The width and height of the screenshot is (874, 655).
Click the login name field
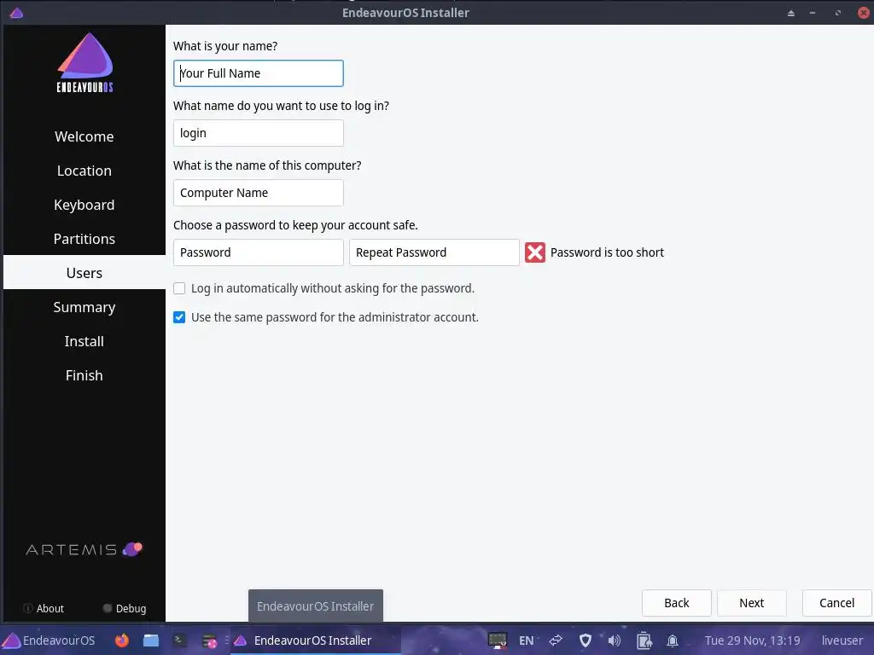(258, 132)
